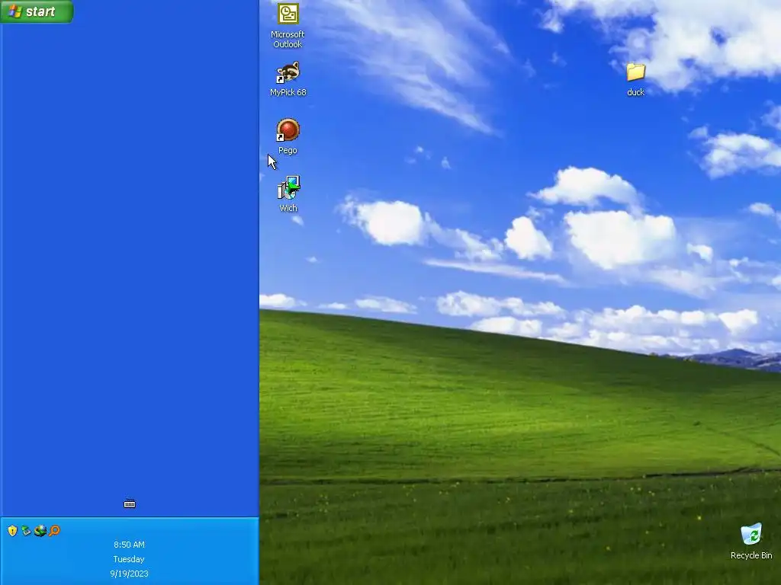Open the Start menu

coord(37,11)
